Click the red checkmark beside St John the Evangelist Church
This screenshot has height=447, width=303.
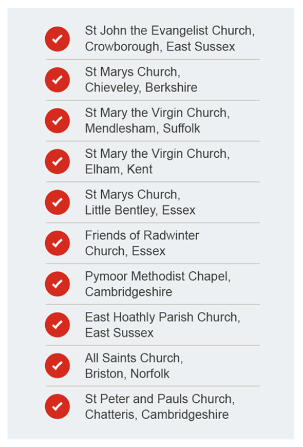(x=57, y=39)
